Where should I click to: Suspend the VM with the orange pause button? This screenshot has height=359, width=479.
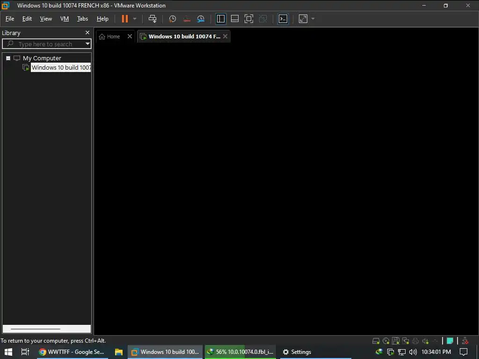tap(124, 19)
